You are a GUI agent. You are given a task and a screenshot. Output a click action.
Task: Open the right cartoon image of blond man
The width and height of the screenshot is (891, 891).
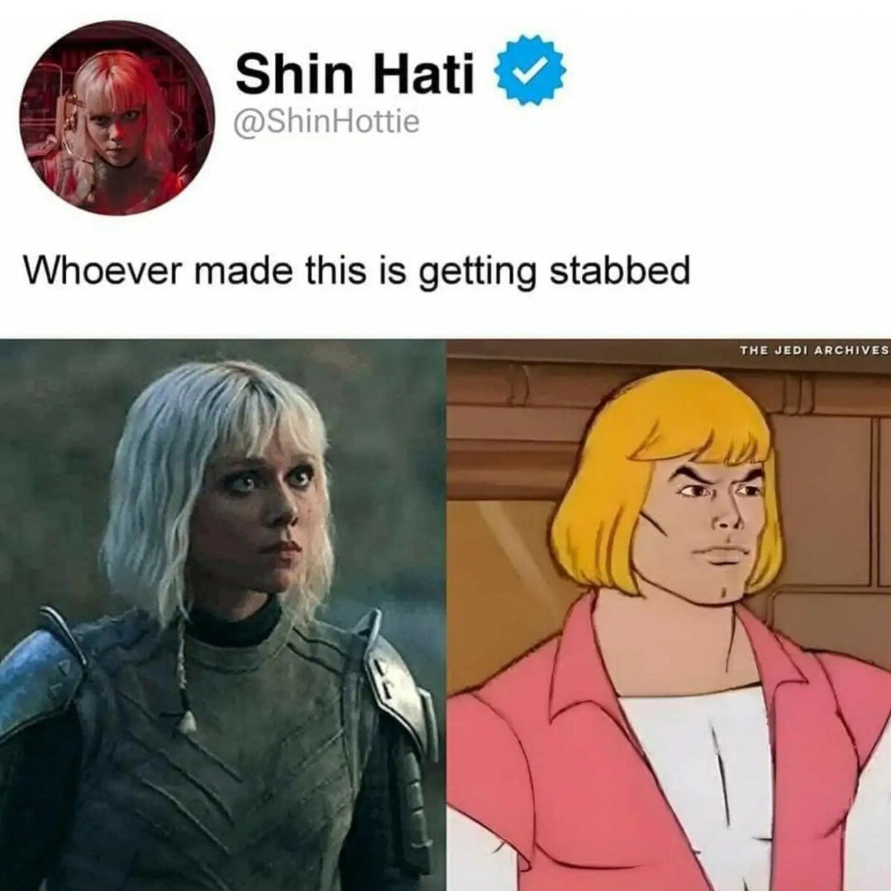pos(668,615)
